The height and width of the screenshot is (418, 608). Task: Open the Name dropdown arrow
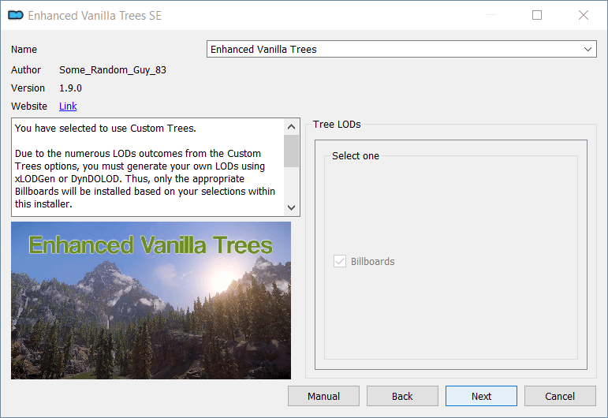(587, 49)
